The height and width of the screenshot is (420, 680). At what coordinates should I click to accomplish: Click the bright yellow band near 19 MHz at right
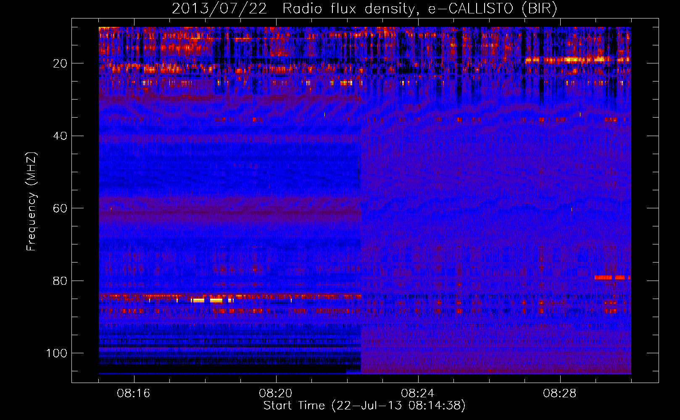tap(578, 60)
